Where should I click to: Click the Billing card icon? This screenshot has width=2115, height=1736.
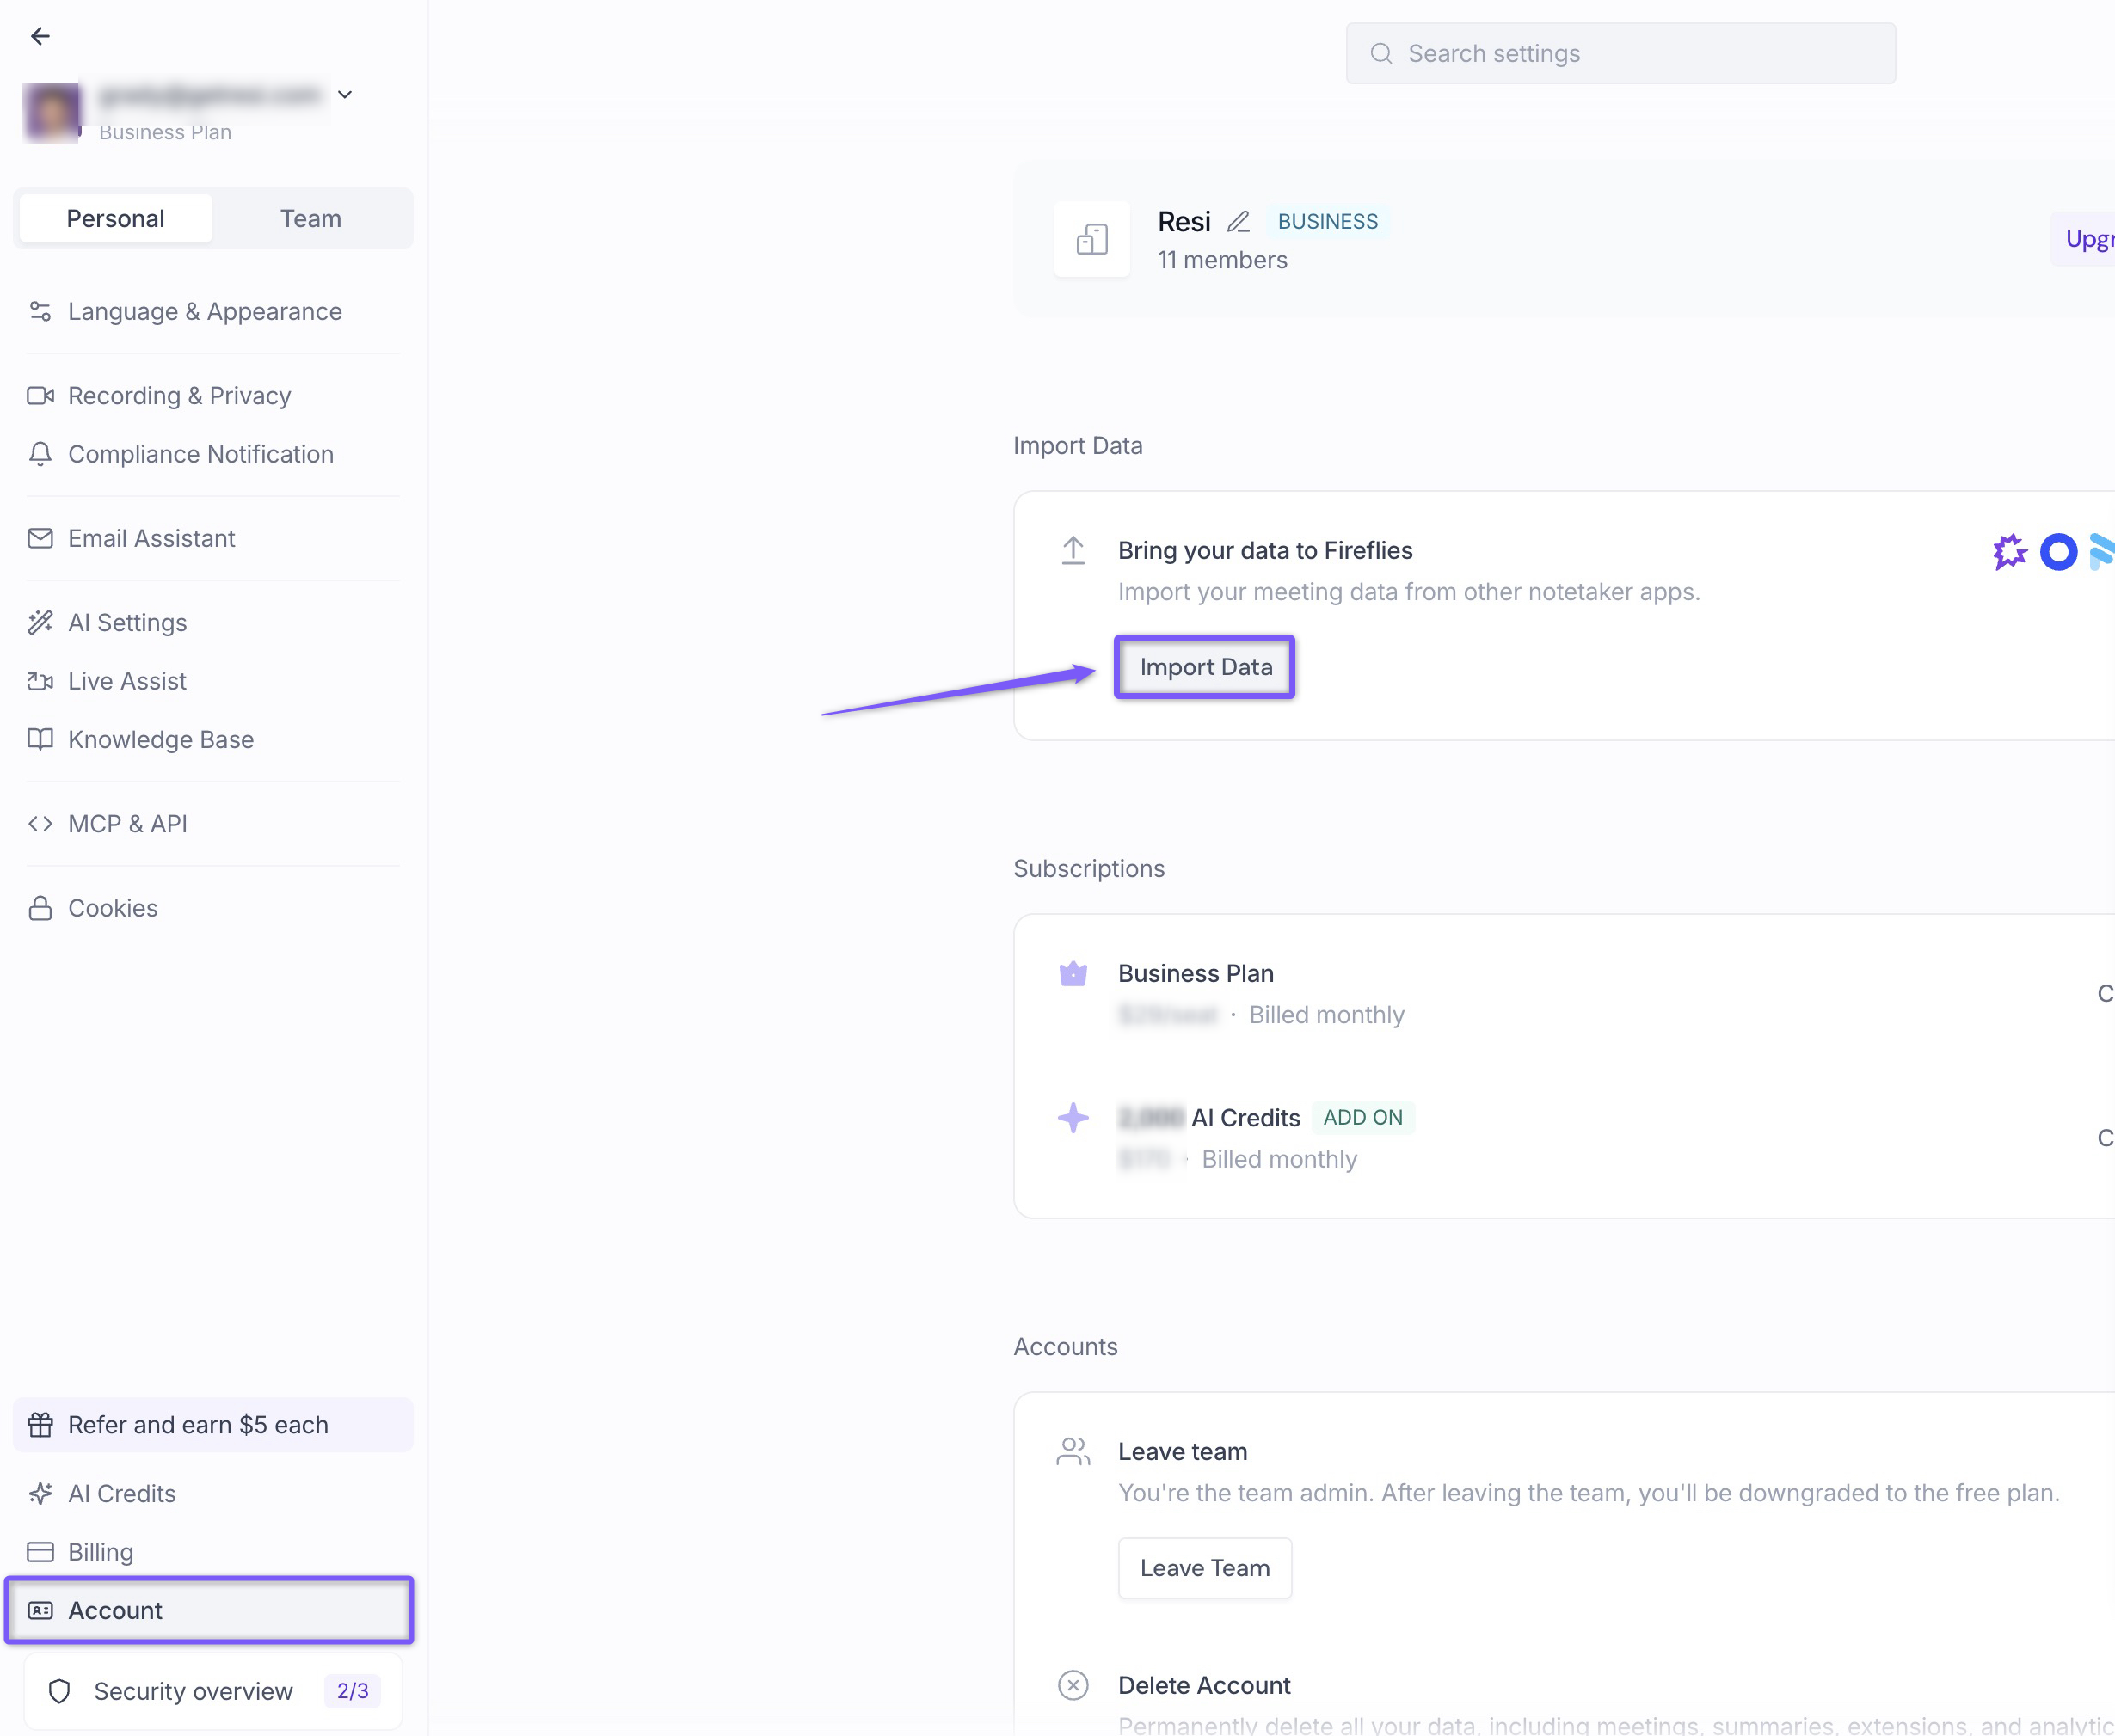click(x=40, y=1552)
